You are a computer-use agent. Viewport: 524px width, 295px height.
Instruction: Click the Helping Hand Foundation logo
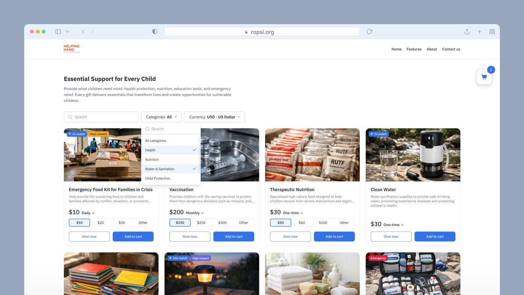pos(72,49)
